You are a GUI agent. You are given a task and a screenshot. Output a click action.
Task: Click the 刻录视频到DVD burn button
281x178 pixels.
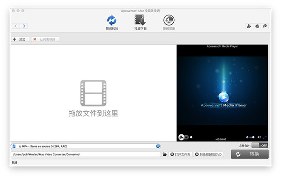tap(208, 155)
